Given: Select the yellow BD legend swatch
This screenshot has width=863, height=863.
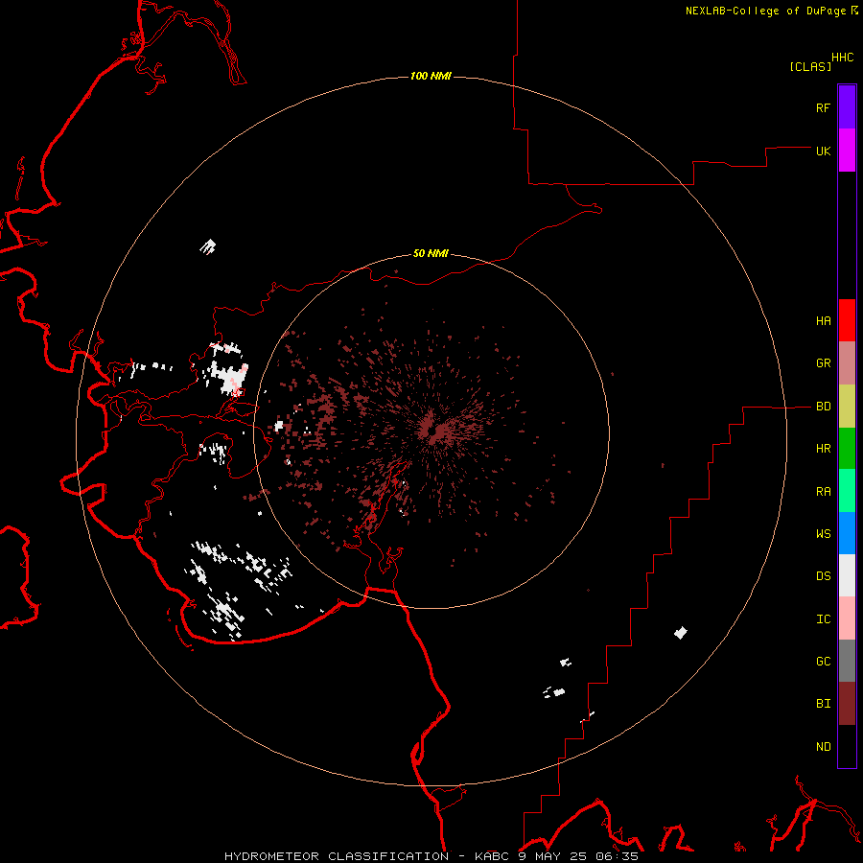Looking at the screenshot, I should click(847, 407).
